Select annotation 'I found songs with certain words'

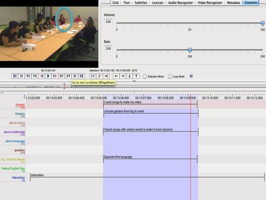(151, 131)
